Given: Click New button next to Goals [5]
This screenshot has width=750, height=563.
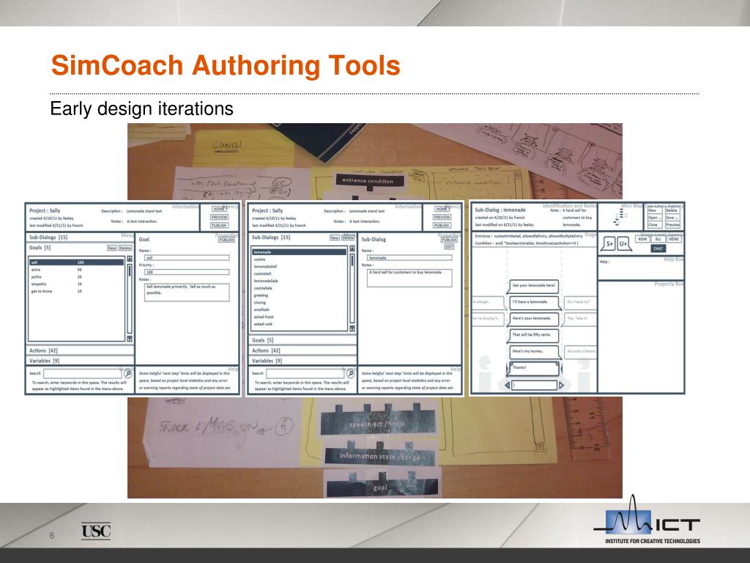Looking at the screenshot, I should [x=112, y=248].
